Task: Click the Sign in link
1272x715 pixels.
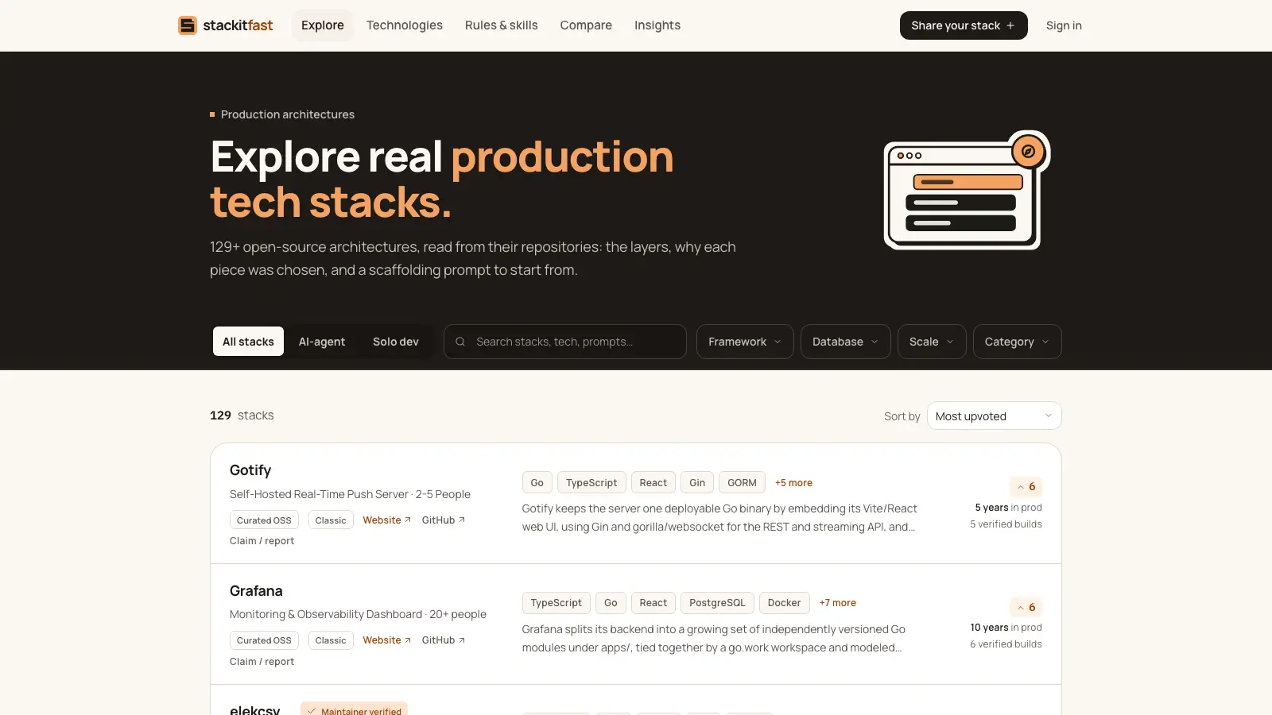Action: click(1064, 25)
